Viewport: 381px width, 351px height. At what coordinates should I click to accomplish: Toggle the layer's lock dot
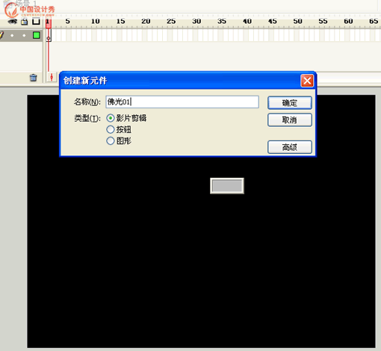point(24,36)
